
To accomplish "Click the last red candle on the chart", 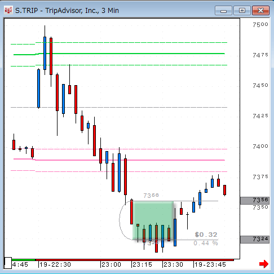I will coord(224,190).
